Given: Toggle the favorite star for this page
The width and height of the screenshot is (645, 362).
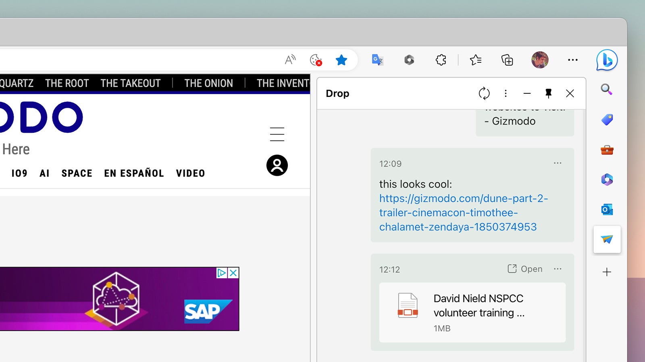Looking at the screenshot, I should pos(341,60).
